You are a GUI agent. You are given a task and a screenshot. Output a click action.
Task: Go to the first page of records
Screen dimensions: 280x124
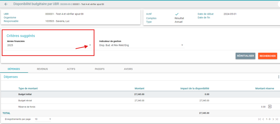point(260,119)
